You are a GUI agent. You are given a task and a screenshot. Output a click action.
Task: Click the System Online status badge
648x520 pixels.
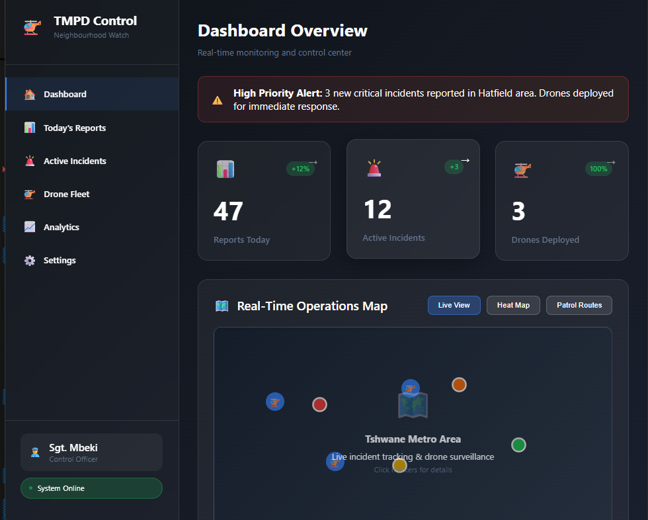coord(91,488)
